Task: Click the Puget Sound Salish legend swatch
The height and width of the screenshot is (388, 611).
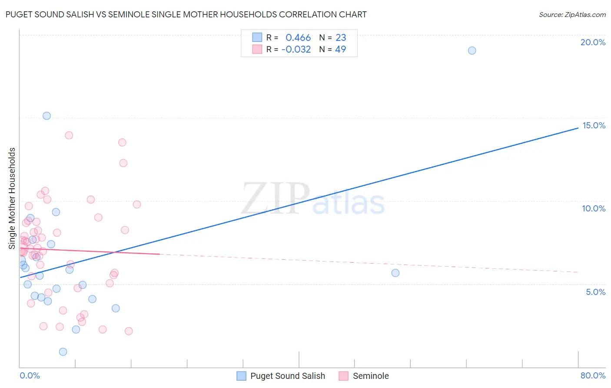Action: (241, 376)
